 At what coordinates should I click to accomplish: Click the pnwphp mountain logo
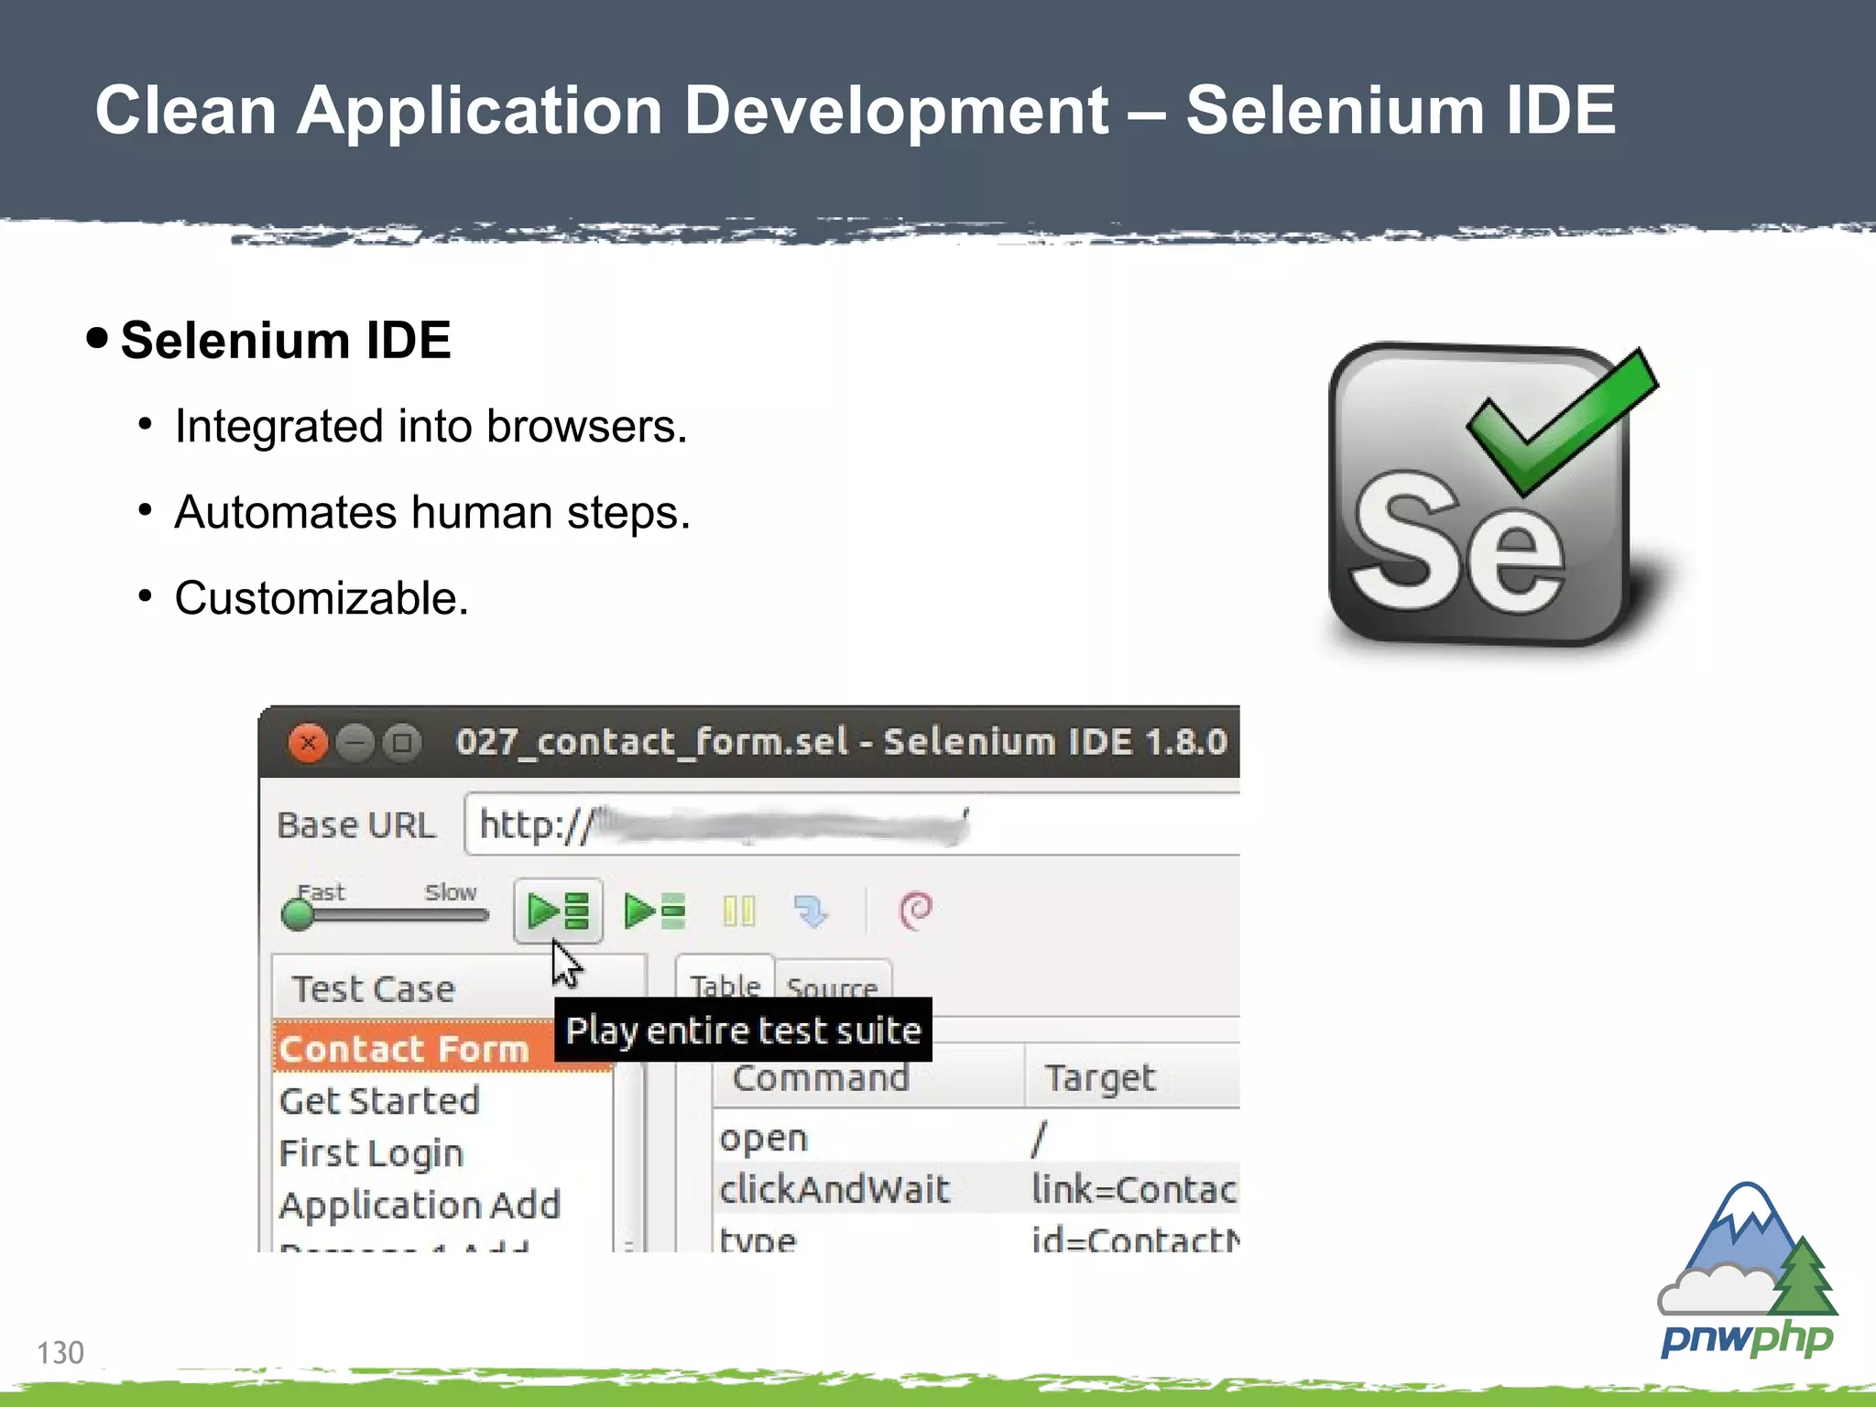(x=1748, y=1271)
